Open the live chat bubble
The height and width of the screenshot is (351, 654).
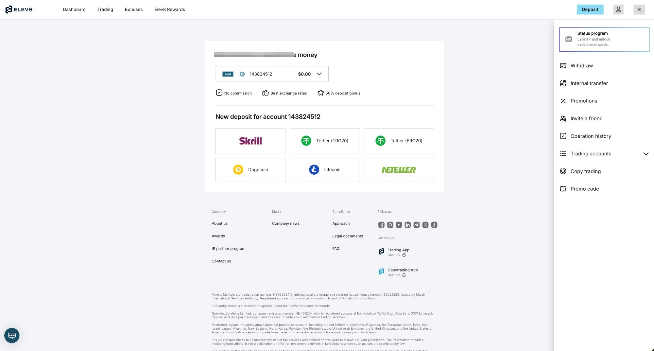pyautogui.click(x=12, y=335)
